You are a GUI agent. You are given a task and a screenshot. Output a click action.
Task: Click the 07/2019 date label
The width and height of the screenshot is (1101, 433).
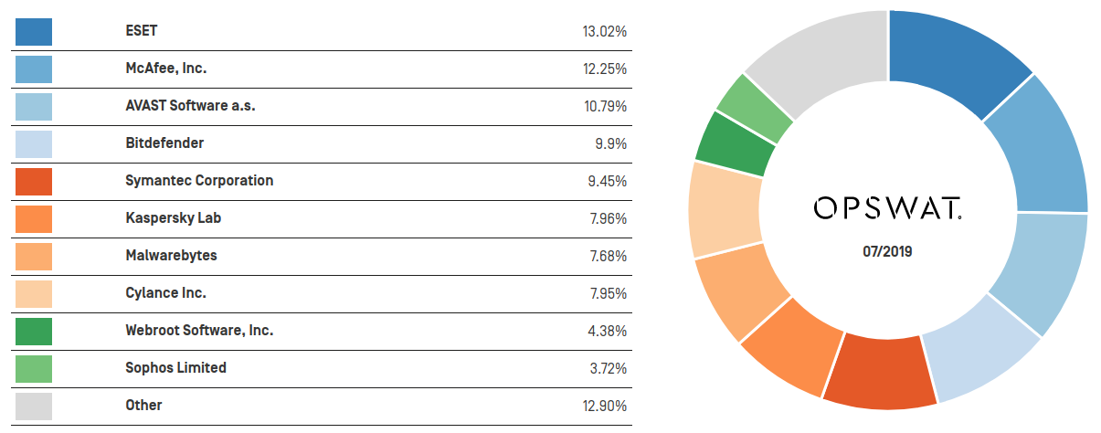click(888, 251)
